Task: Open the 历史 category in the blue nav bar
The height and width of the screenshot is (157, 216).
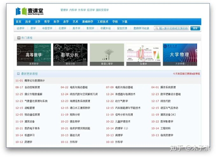Action: pyautogui.click(x=28, y=22)
